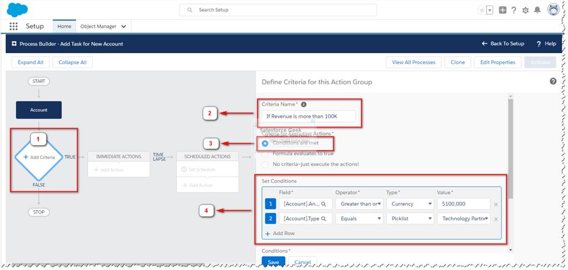Click the Salesforce cloud logo
568x270 pixels.
[x=17, y=10]
